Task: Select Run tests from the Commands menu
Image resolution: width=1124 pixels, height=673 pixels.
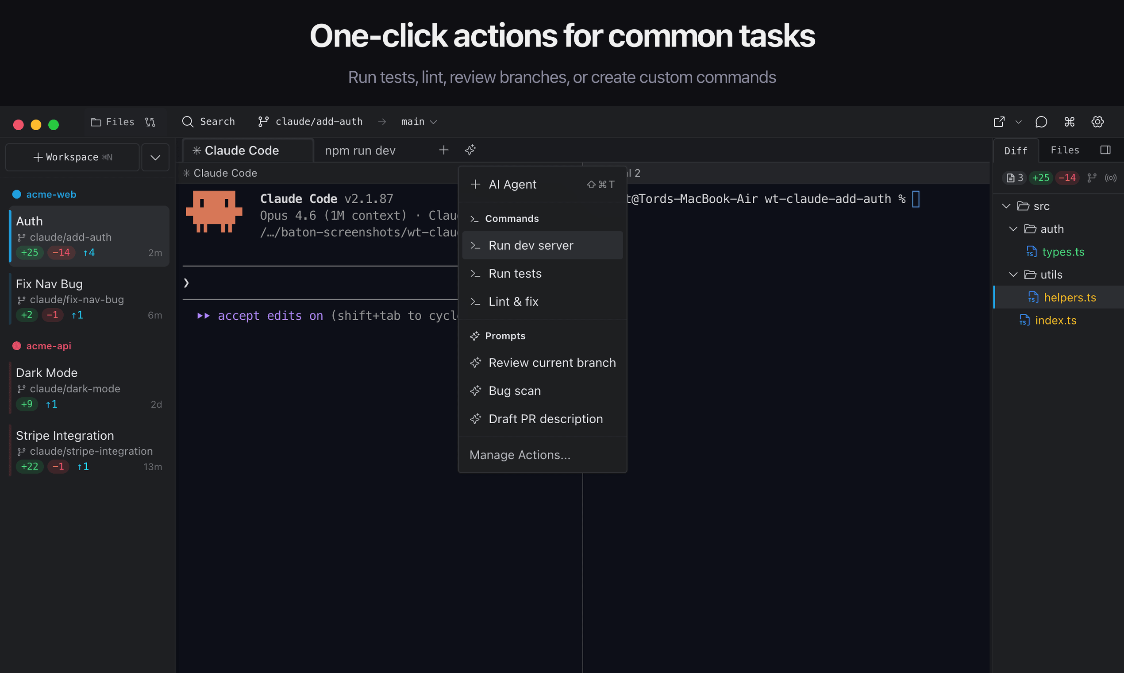Action: [x=515, y=274]
